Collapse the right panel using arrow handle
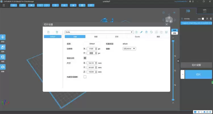Viewport: 213px width, 114px height. click(178, 61)
